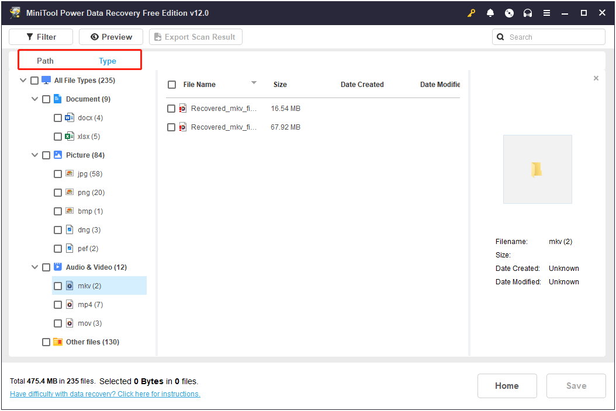Open the headphones support icon
This screenshot has width=616, height=411.
528,13
